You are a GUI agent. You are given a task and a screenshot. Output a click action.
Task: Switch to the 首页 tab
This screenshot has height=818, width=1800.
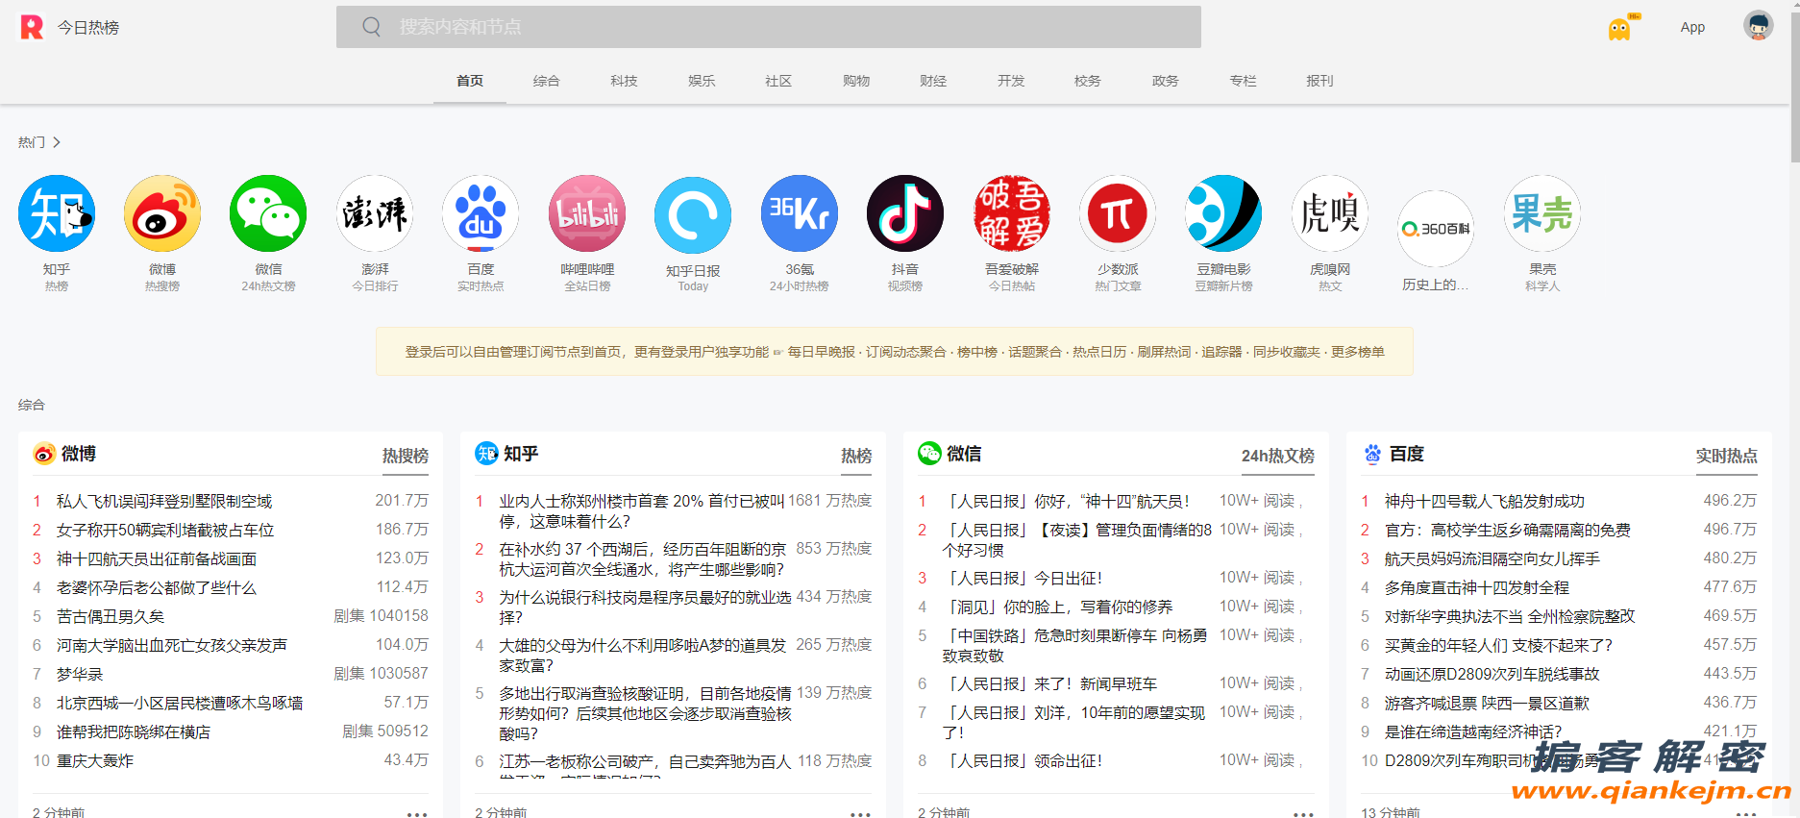coord(470,81)
